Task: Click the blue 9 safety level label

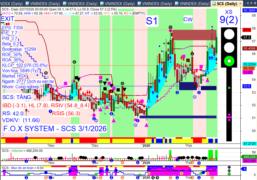Action: click(244, 169)
